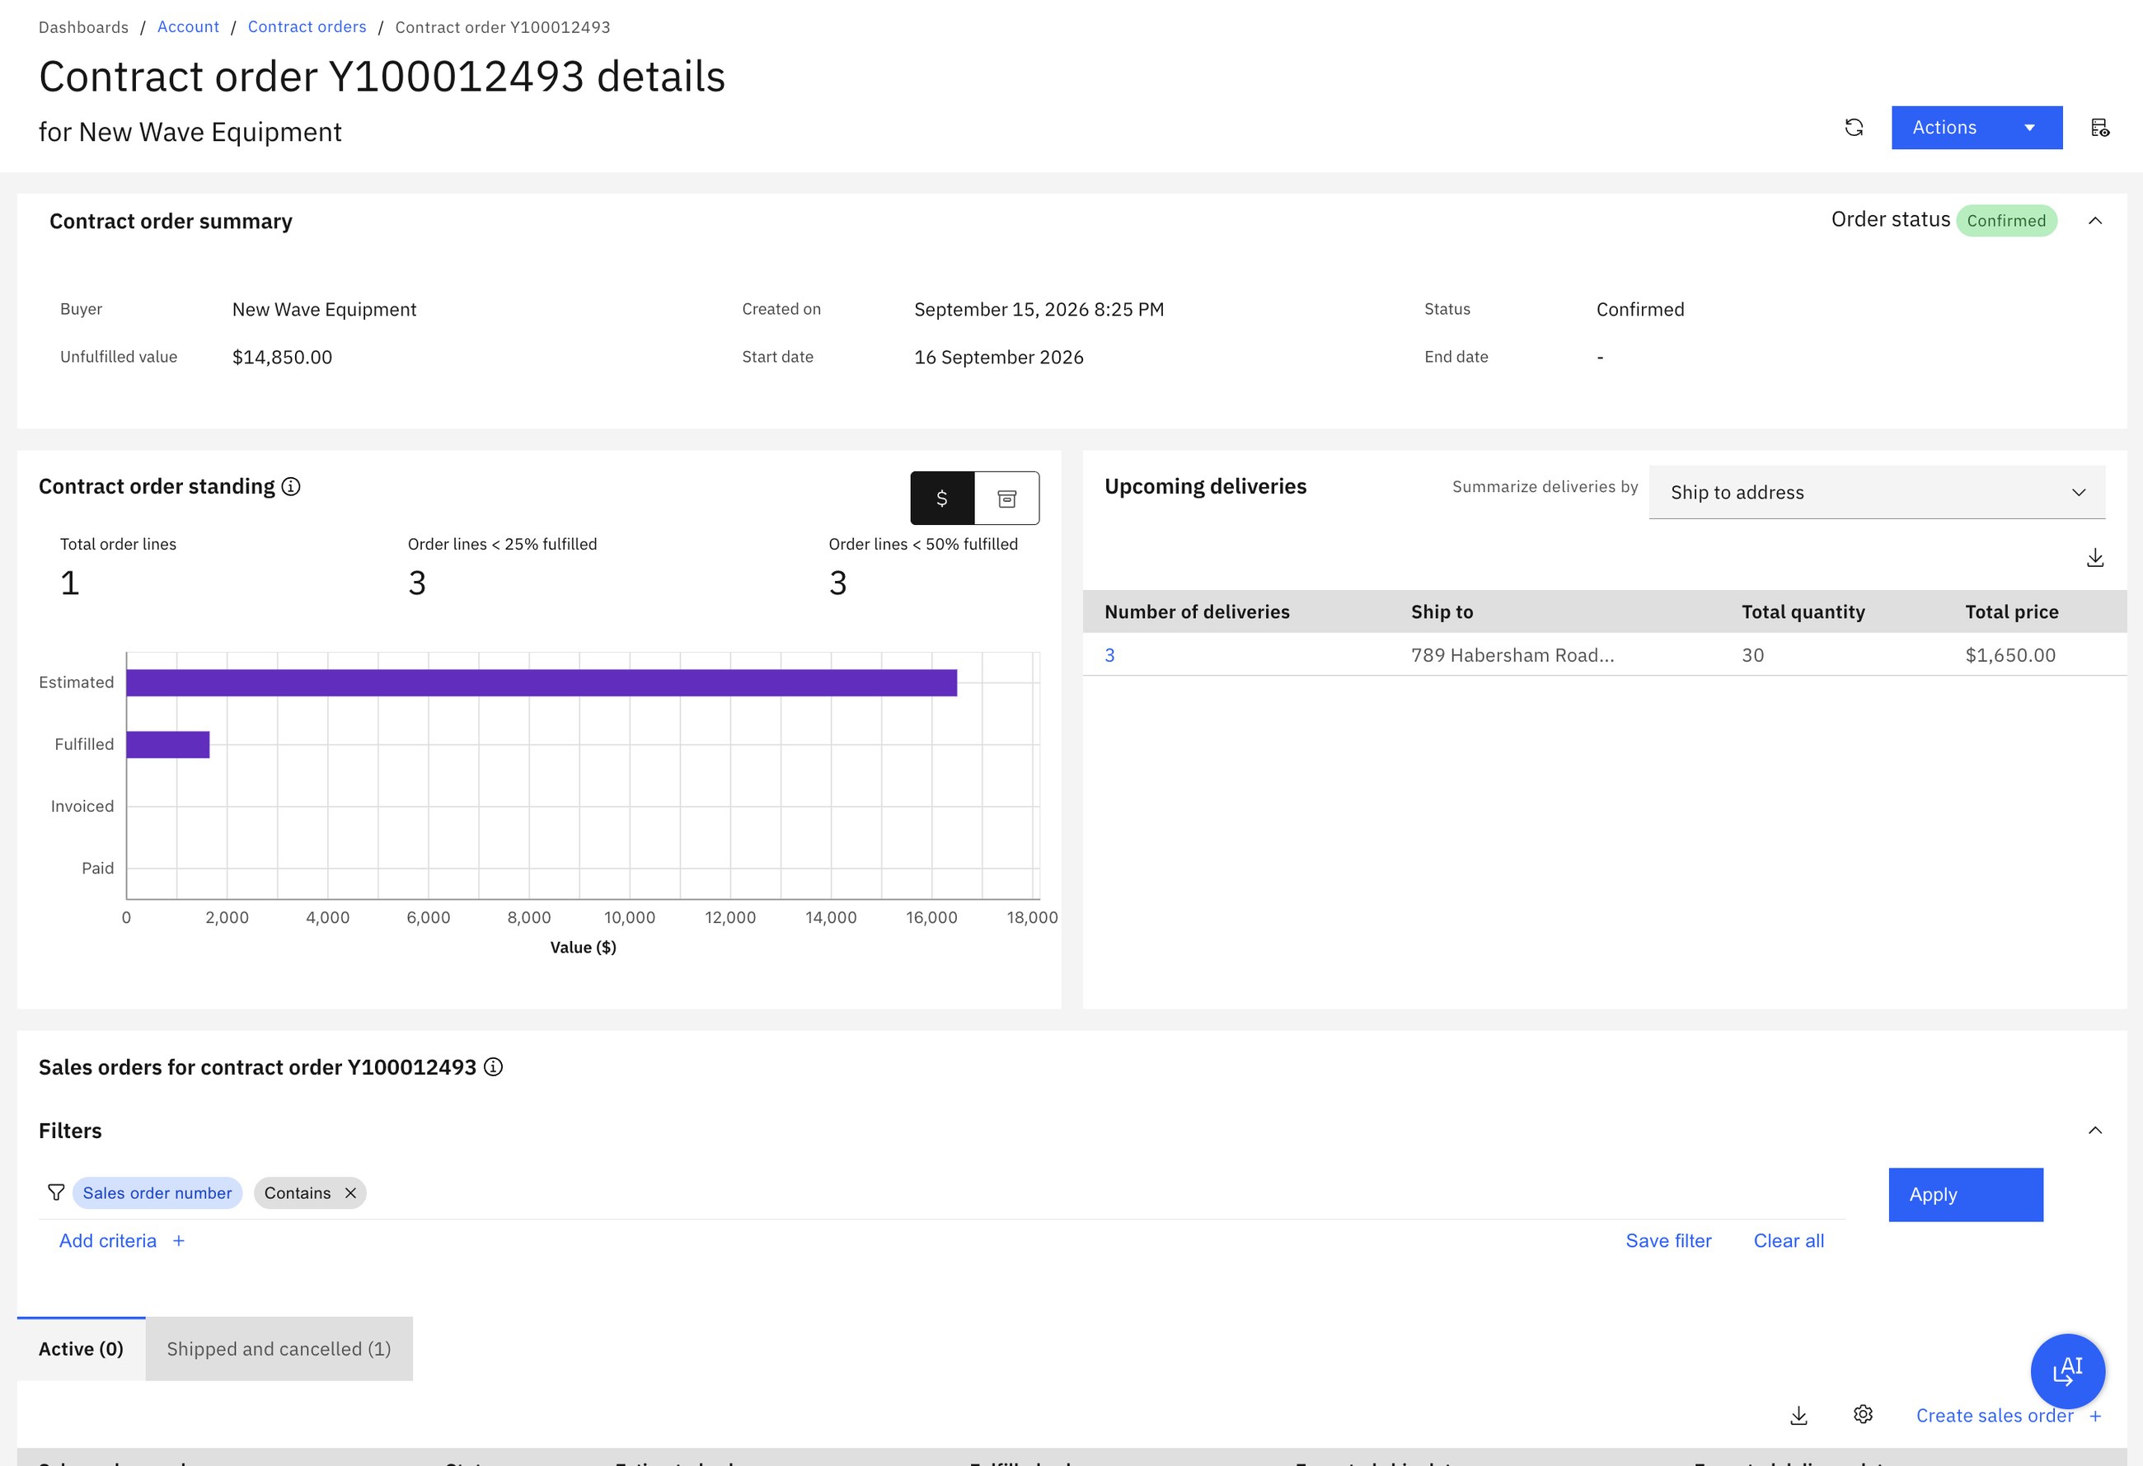2143x1466 pixels.
Task: Collapse the Contract order summary section
Action: pos(2094,220)
